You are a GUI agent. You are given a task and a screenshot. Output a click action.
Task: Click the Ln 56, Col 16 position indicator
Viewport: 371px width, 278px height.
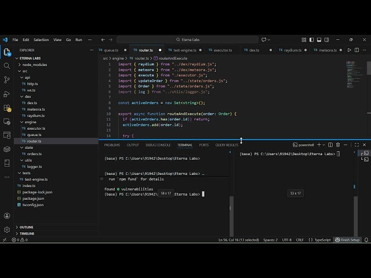238,240
